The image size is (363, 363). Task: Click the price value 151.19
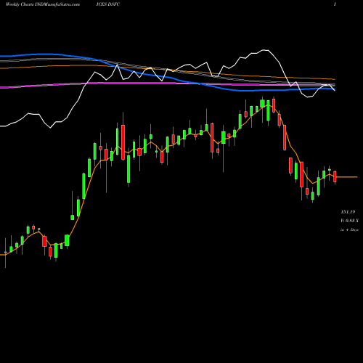click(348, 212)
